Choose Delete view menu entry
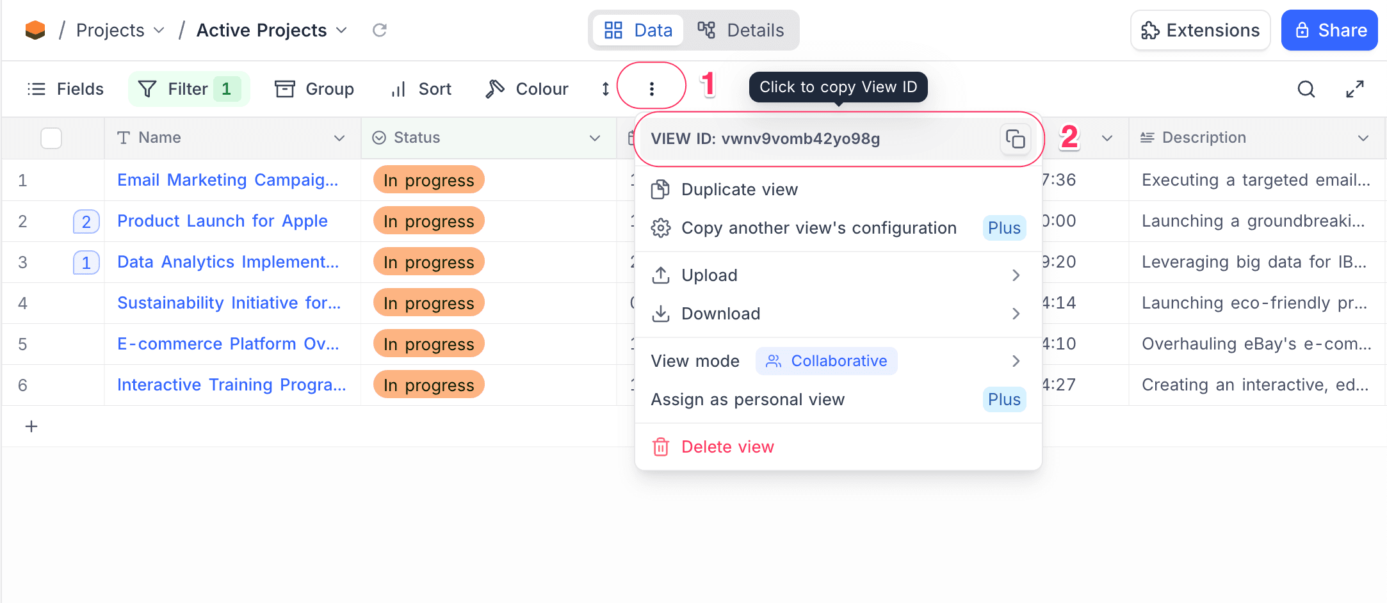1387x603 pixels. [x=727, y=447]
